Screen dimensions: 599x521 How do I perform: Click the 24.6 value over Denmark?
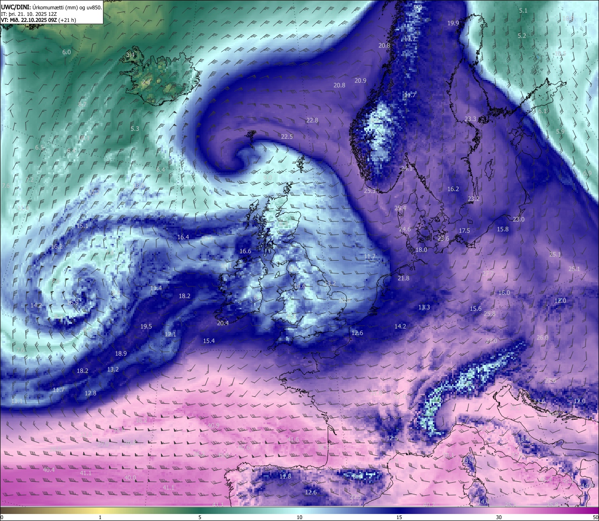click(405, 229)
